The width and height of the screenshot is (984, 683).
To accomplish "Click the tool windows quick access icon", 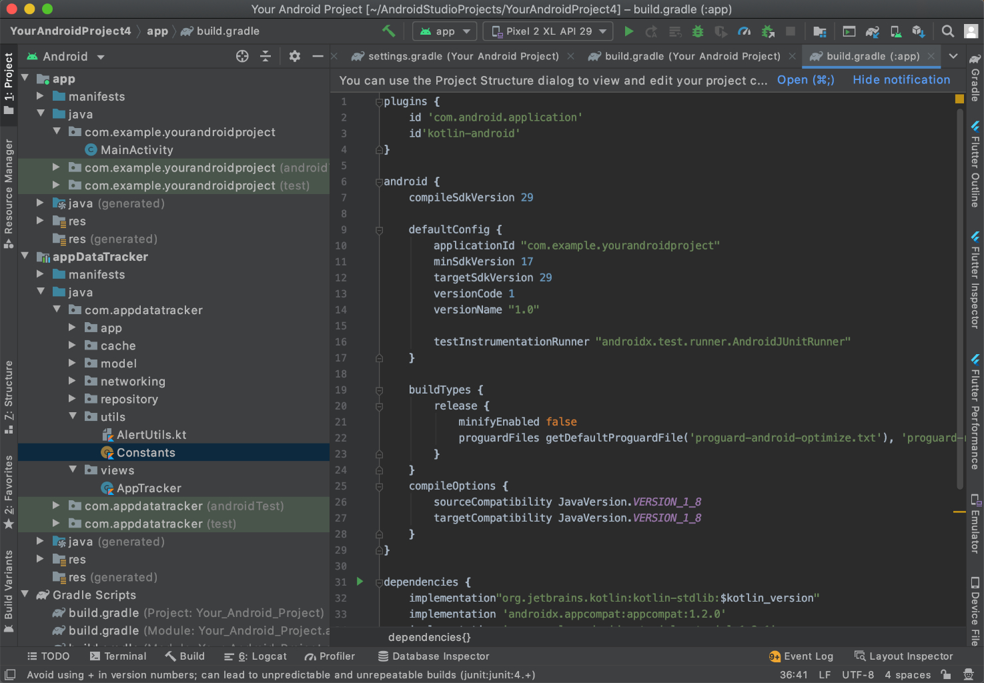I will (x=9, y=674).
